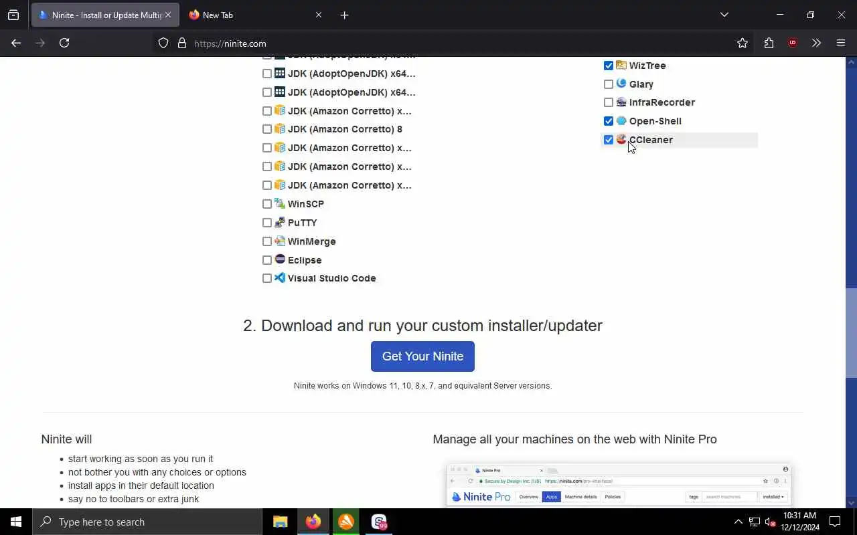Uncheck the WizTree checkbox

coord(609,66)
